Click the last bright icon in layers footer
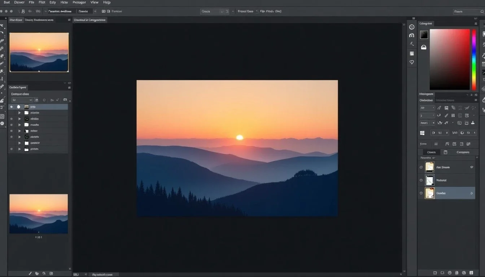485x277 pixels. [472, 273]
